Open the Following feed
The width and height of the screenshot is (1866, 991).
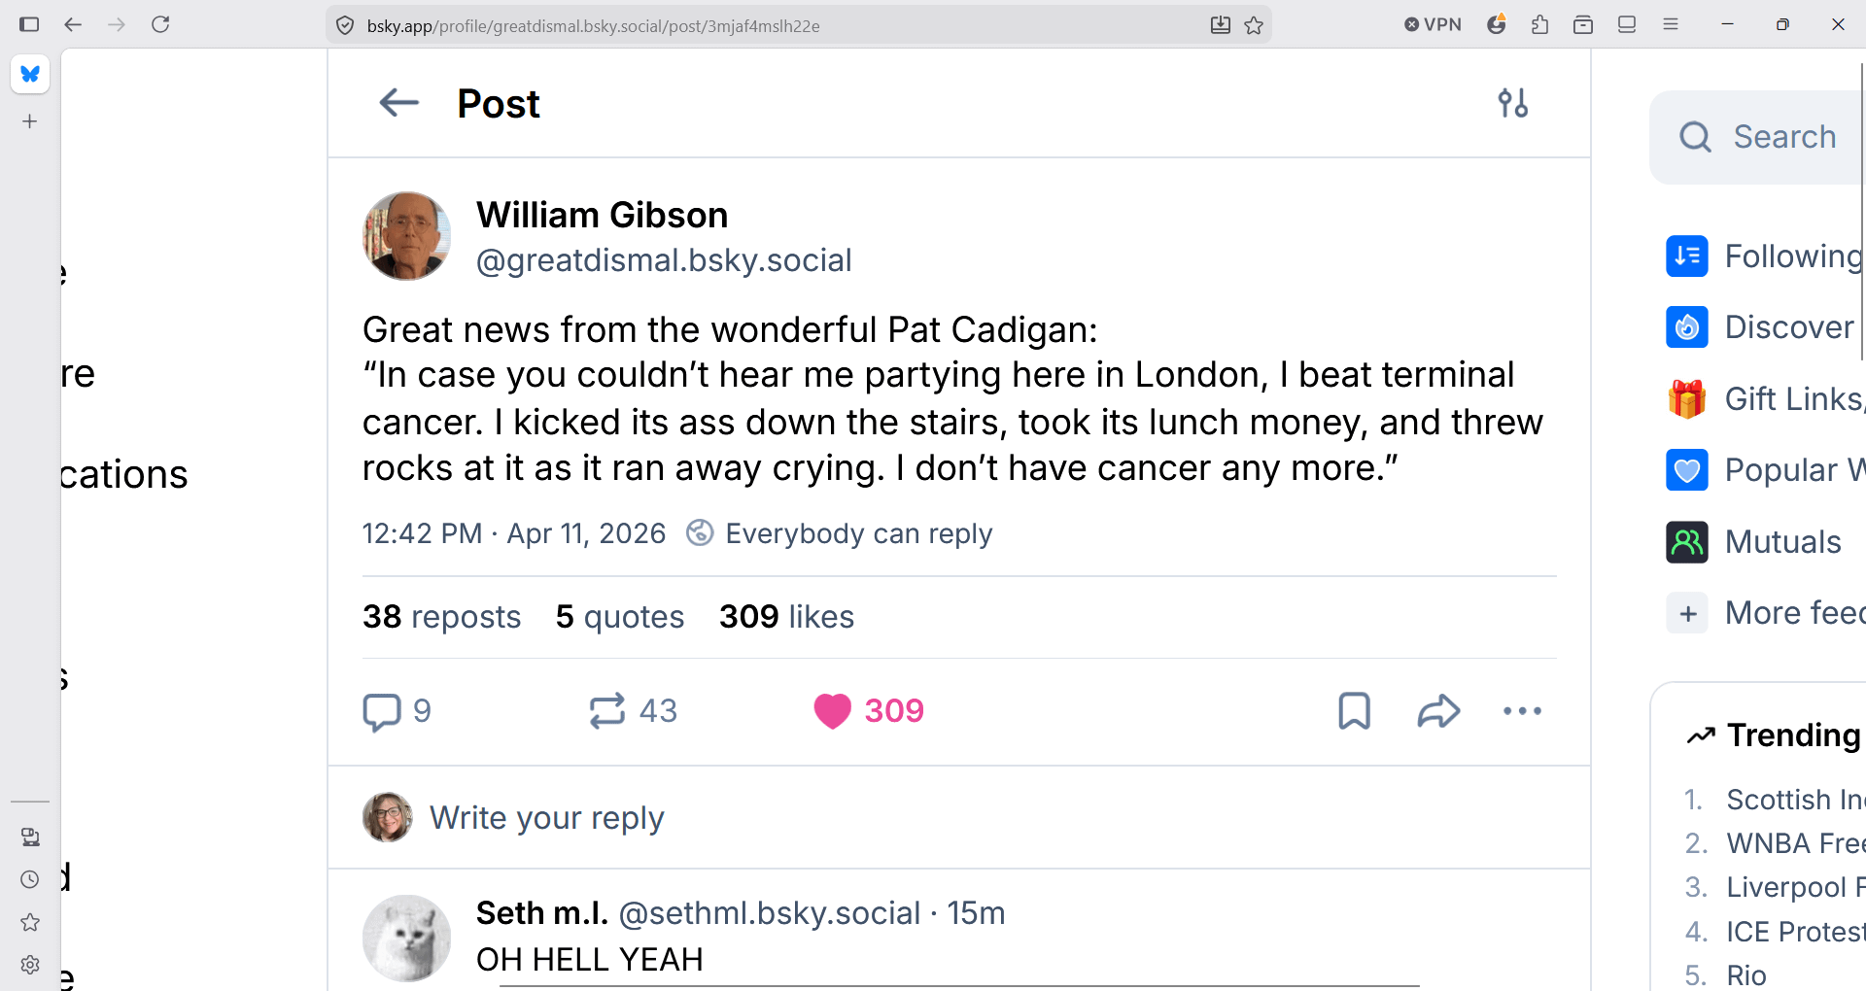1792,256
